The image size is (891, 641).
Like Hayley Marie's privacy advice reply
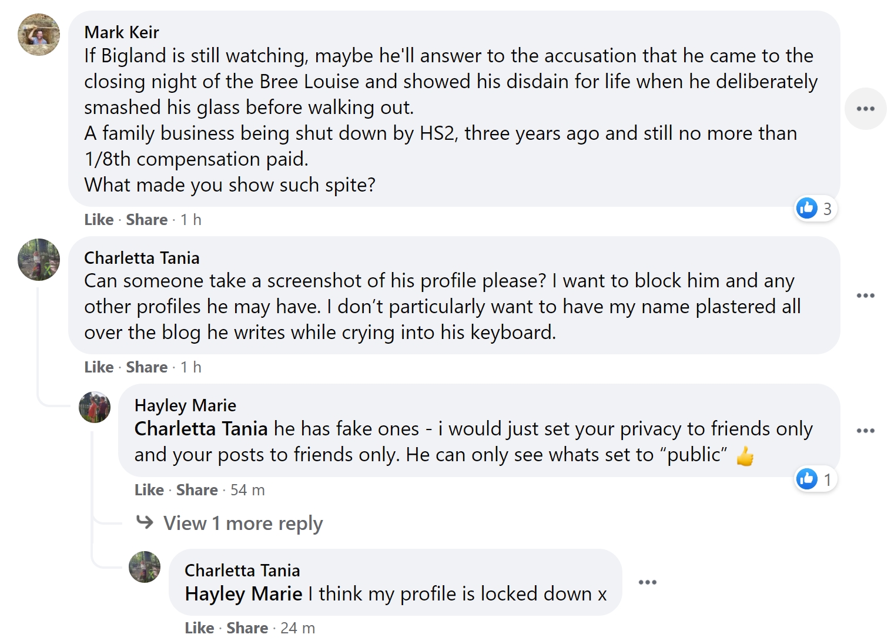tap(149, 490)
